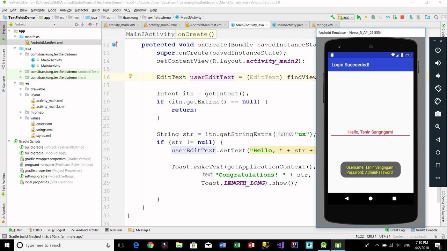Screen dimensions: 447x251
Task: Click the onCreate() breadcrumb
Action: 196,34
